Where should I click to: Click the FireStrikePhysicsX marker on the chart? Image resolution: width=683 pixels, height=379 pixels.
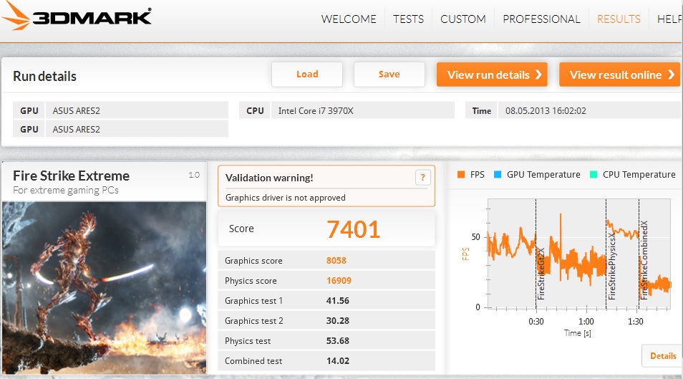pyautogui.click(x=611, y=266)
